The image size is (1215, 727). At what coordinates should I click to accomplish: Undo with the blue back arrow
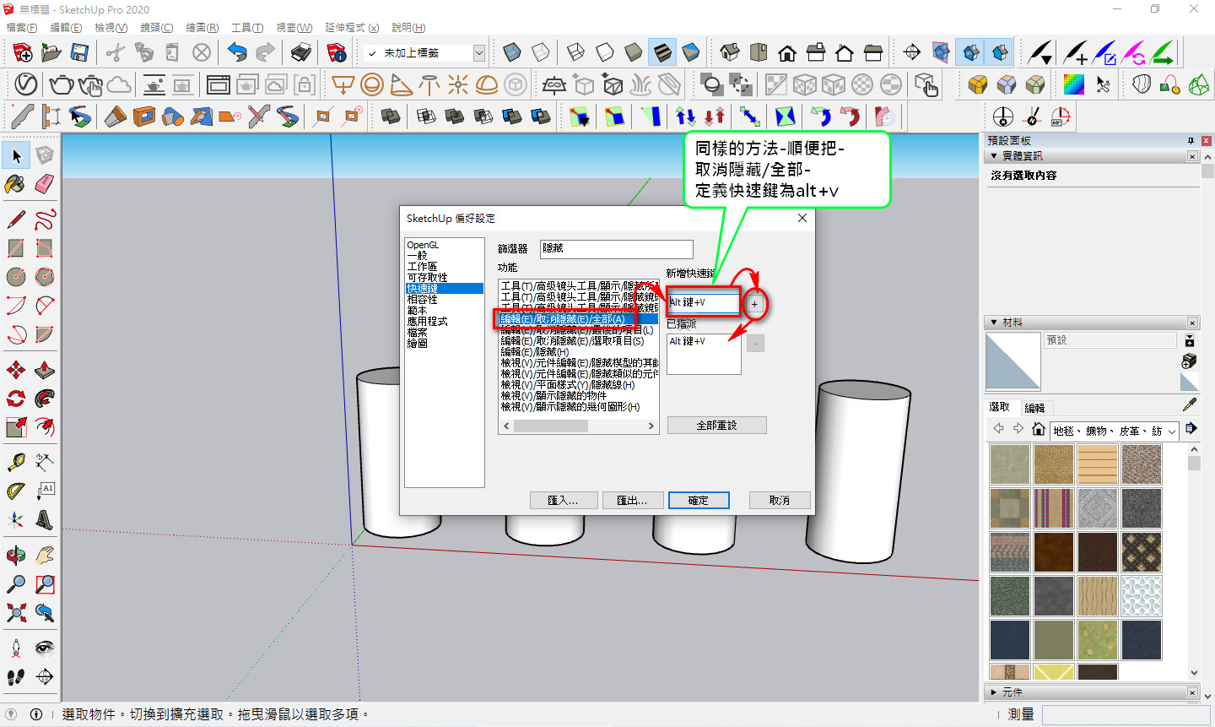[x=237, y=53]
